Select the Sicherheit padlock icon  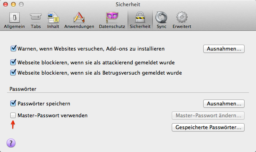(x=140, y=17)
